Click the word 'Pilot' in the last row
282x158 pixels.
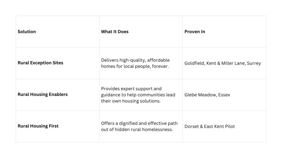229,126
